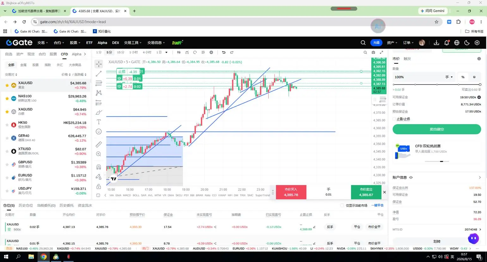Enable the magnet snap mode

click(99, 167)
